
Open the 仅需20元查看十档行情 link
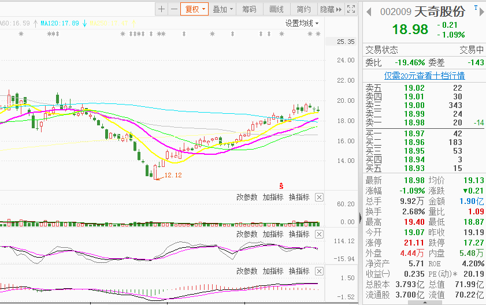[425, 76]
